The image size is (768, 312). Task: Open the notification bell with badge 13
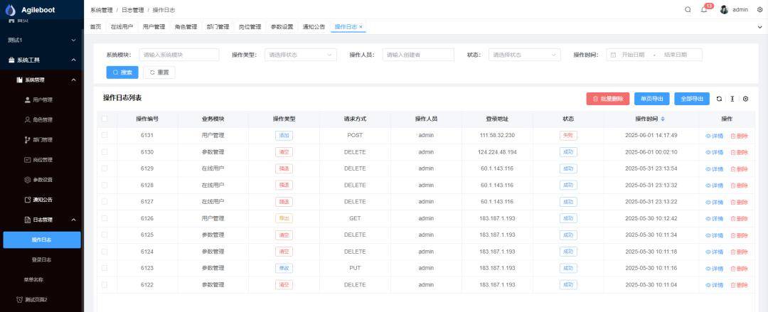tap(704, 10)
